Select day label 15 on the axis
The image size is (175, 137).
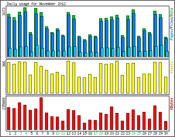[85, 133]
